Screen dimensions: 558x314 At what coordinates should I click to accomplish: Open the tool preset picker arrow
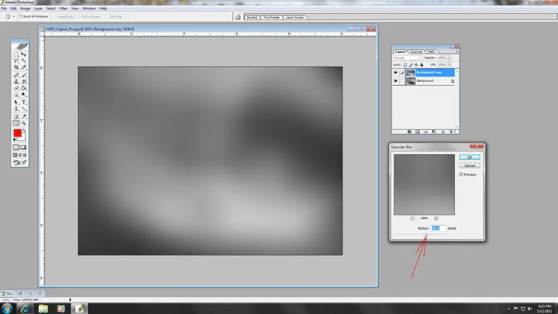(x=13, y=16)
